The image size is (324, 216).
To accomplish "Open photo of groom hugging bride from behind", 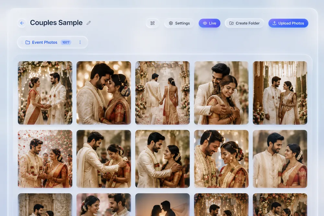I will [221, 93].
